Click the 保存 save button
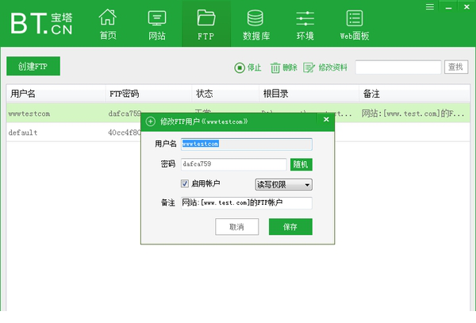The image size is (476, 323). 290,226
